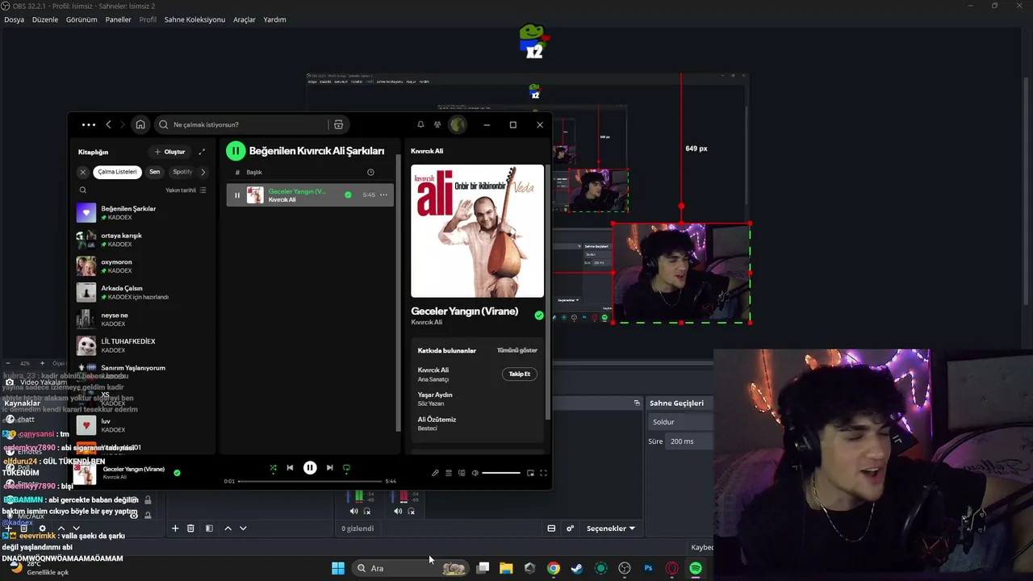Show more library filter chips

pyautogui.click(x=203, y=172)
